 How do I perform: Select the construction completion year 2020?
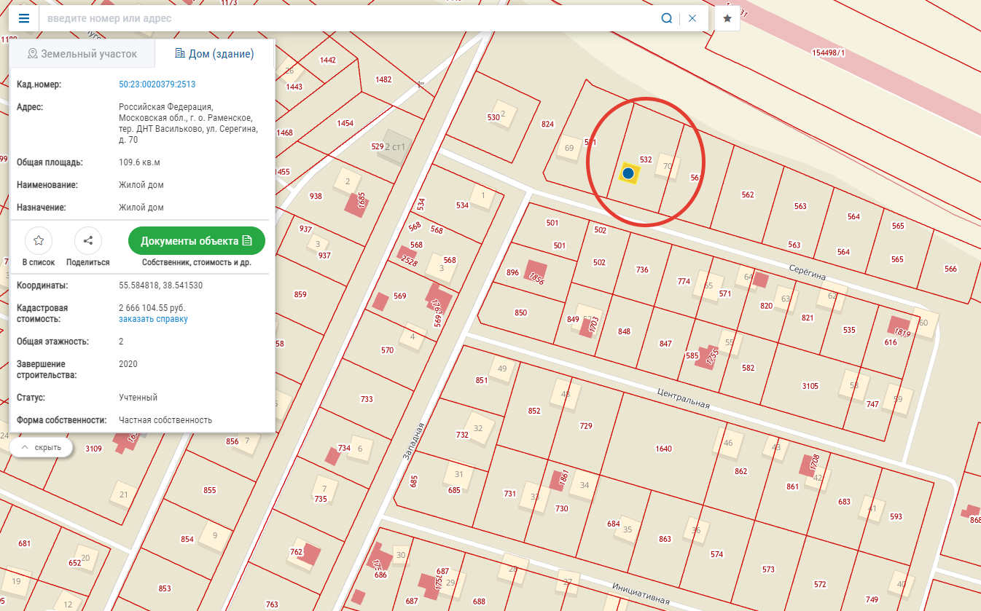128,364
